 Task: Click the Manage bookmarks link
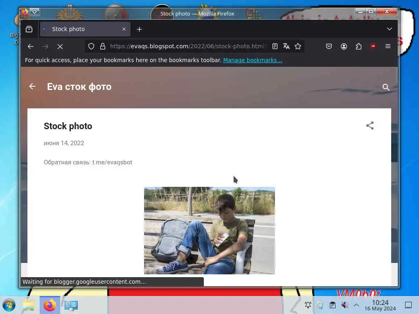[252, 60]
